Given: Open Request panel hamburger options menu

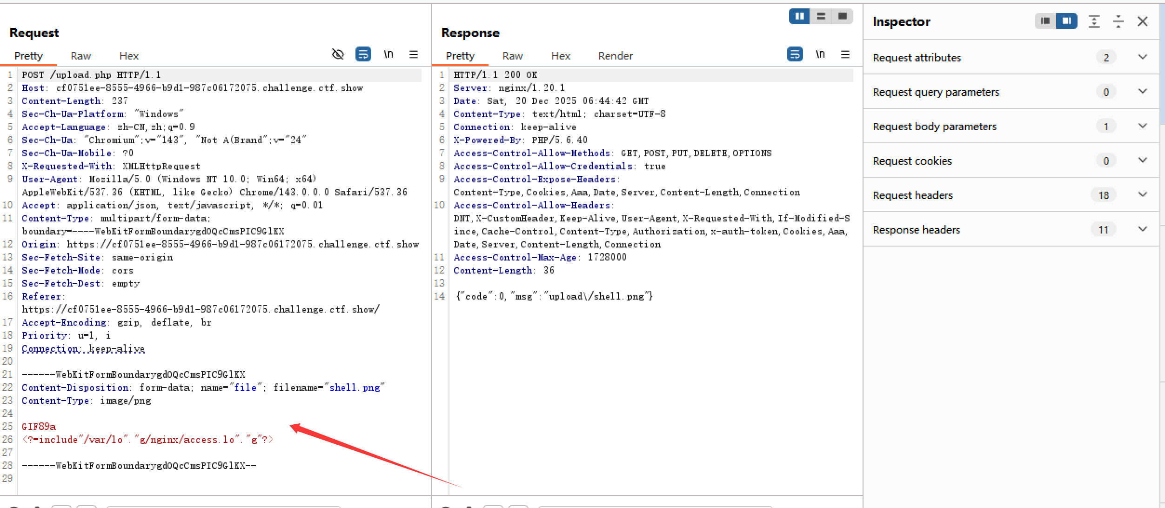Looking at the screenshot, I should pyautogui.click(x=414, y=54).
